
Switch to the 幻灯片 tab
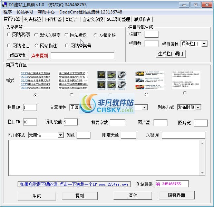pos(72,19)
